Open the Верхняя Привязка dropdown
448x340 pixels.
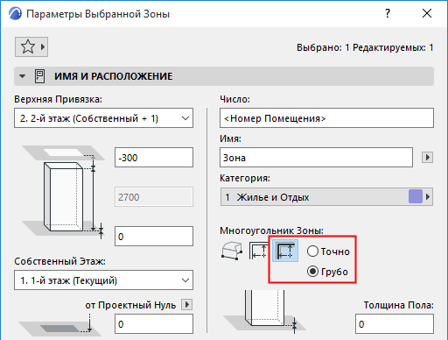pyautogui.click(x=103, y=118)
